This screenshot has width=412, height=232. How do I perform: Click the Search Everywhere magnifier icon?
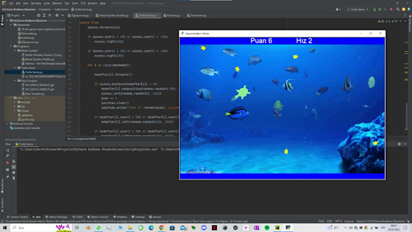click(398, 9)
